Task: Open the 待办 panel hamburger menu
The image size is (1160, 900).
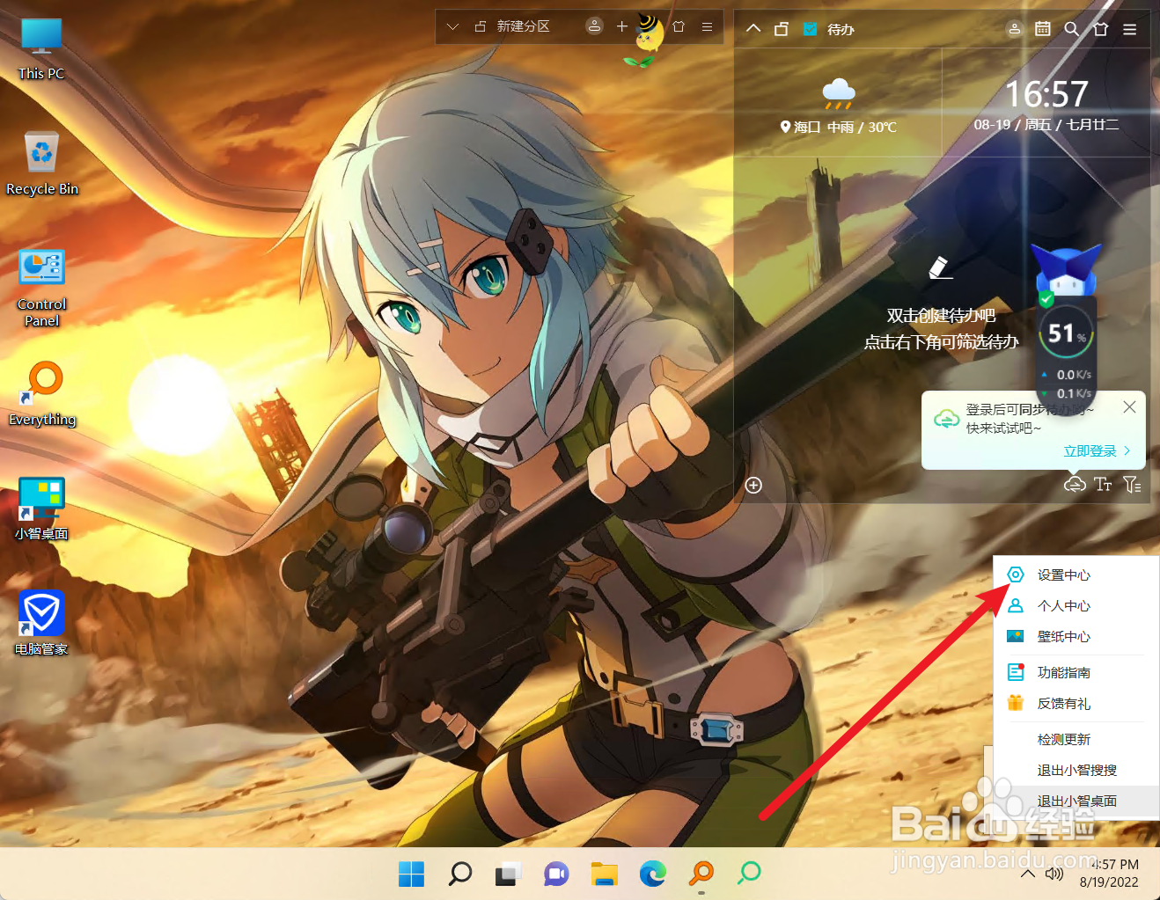Action: (1130, 29)
